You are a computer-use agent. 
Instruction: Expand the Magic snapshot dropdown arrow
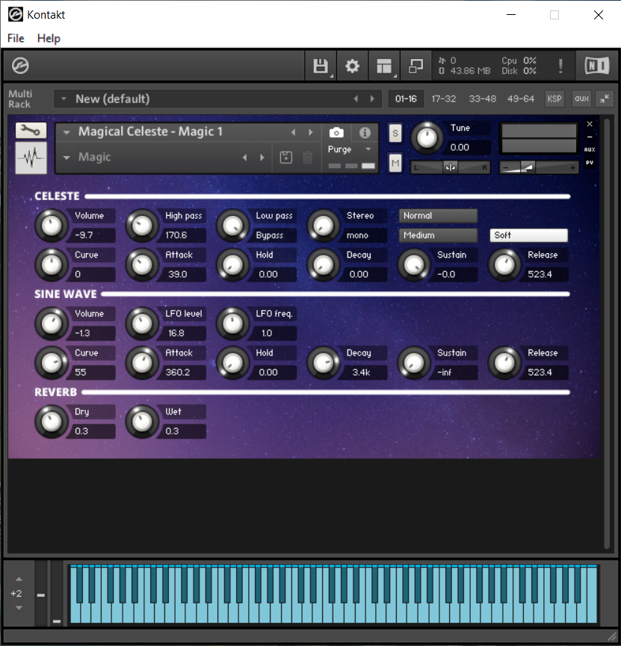(67, 158)
